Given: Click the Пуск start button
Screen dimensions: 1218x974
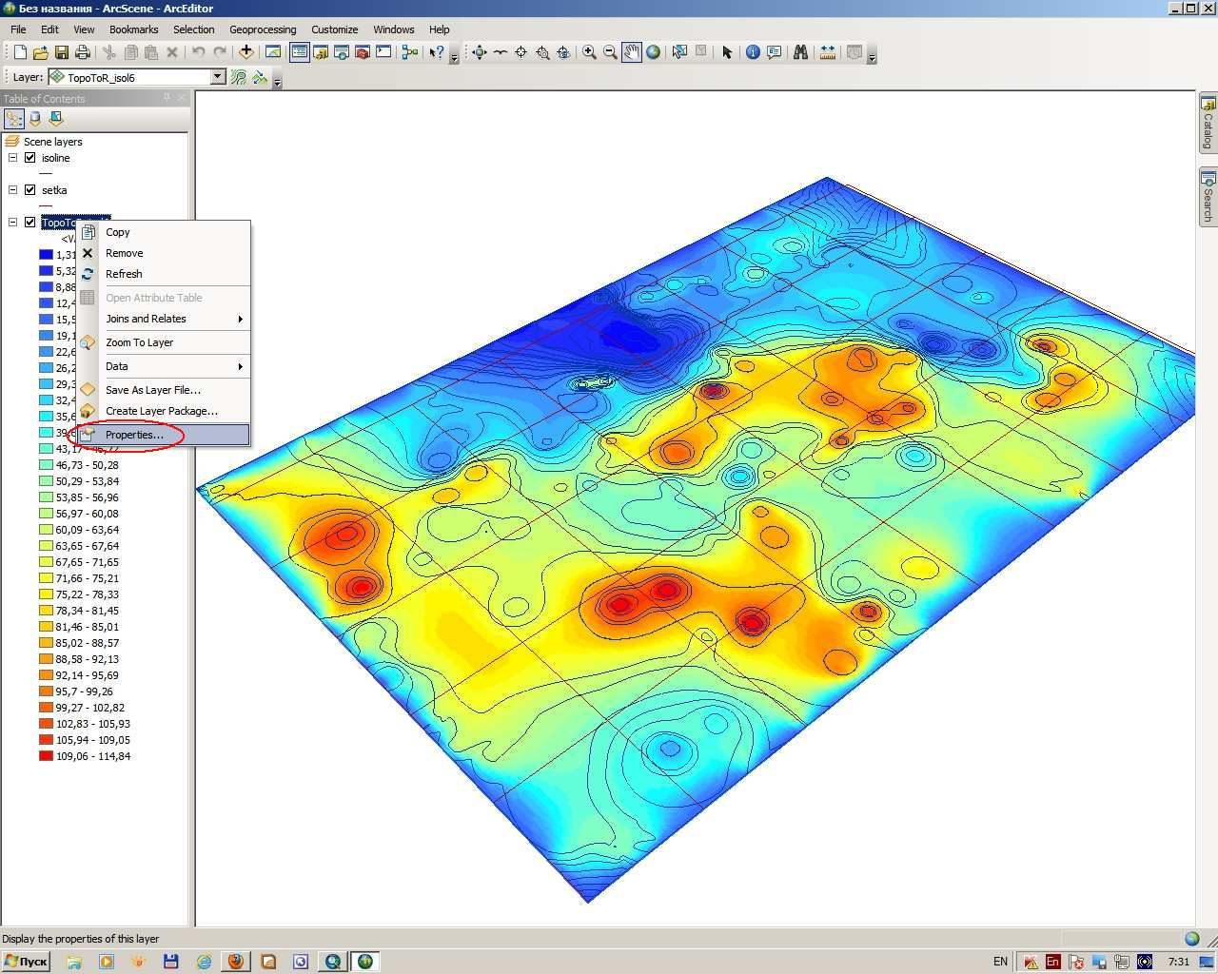Looking at the screenshot, I should point(26,962).
